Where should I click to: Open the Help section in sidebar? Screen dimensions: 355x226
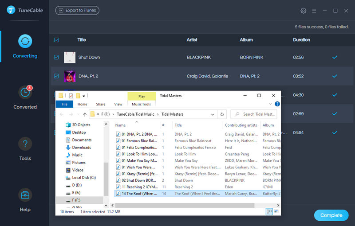(x=25, y=200)
